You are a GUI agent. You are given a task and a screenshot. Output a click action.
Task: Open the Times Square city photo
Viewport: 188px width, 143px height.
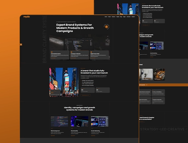(64, 82)
